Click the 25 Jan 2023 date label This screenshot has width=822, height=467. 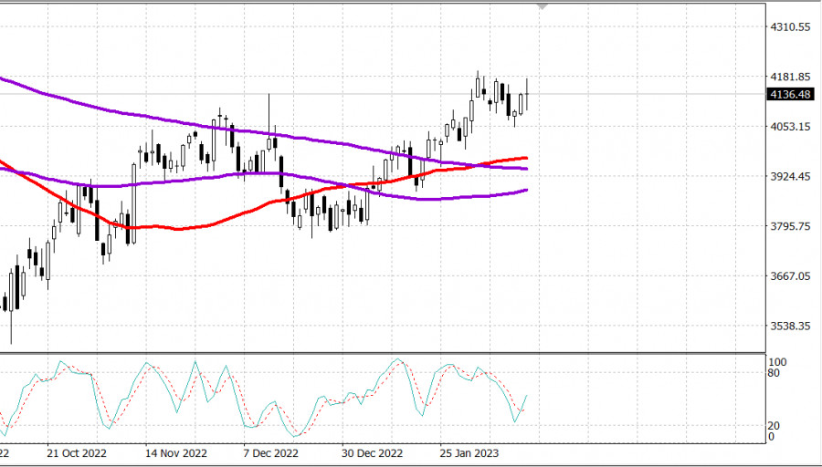pyautogui.click(x=469, y=453)
